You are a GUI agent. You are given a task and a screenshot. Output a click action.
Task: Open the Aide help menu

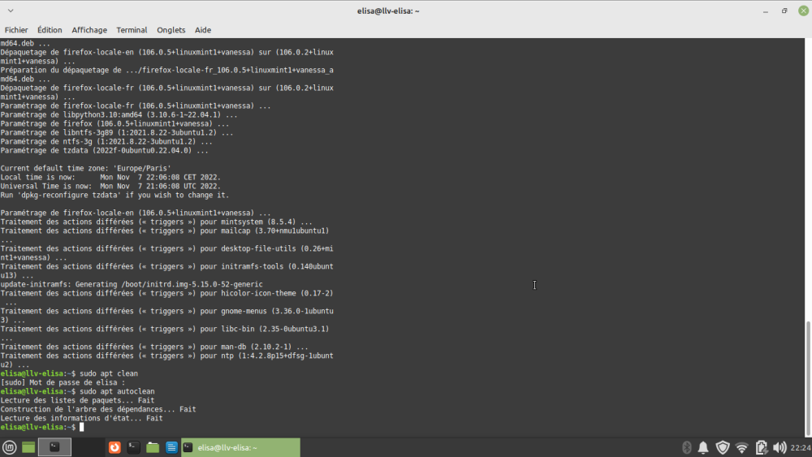tap(203, 30)
